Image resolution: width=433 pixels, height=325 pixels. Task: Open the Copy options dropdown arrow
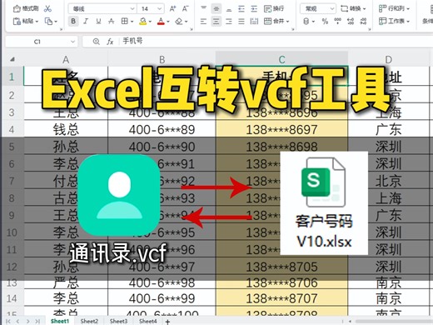click(56, 22)
